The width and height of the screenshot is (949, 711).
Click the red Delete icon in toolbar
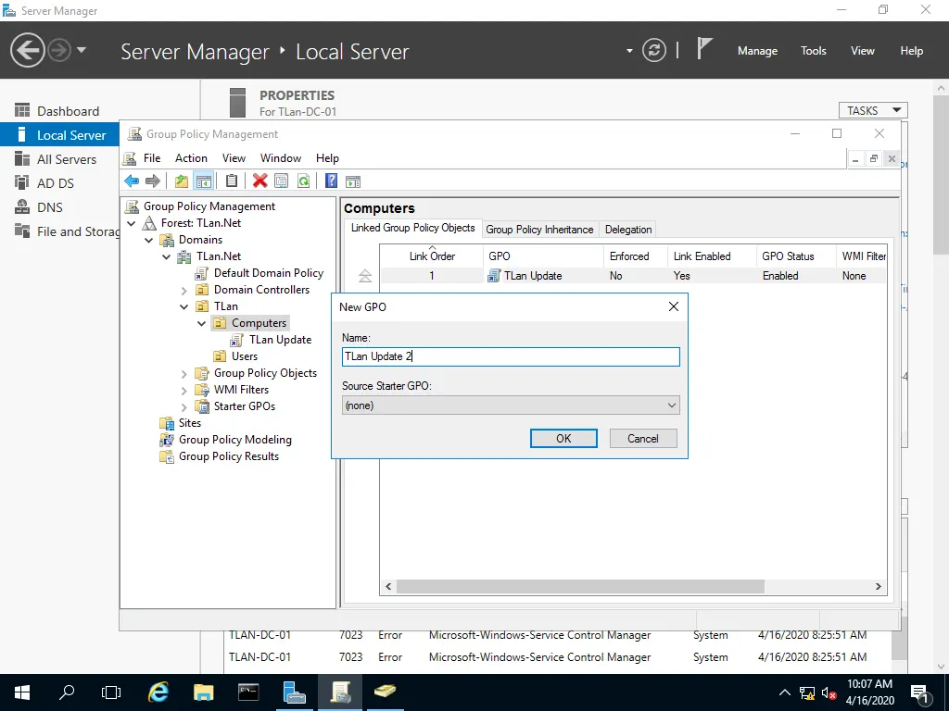pyautogui.click(x=259, y=181)
